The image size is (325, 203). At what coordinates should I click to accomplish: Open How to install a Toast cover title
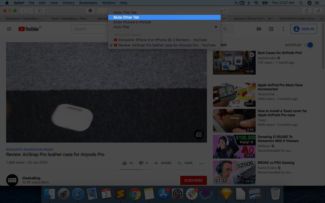[x=282, y=113]
